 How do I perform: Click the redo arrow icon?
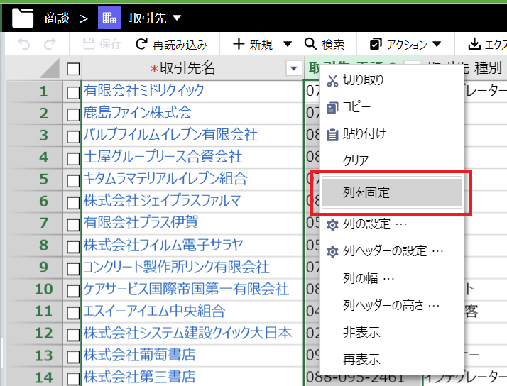[x=50, y=44]
